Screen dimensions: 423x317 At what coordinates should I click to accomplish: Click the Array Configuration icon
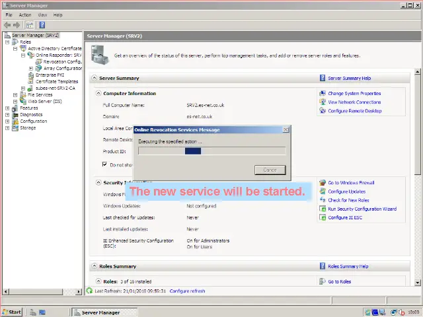coord(39,68)
